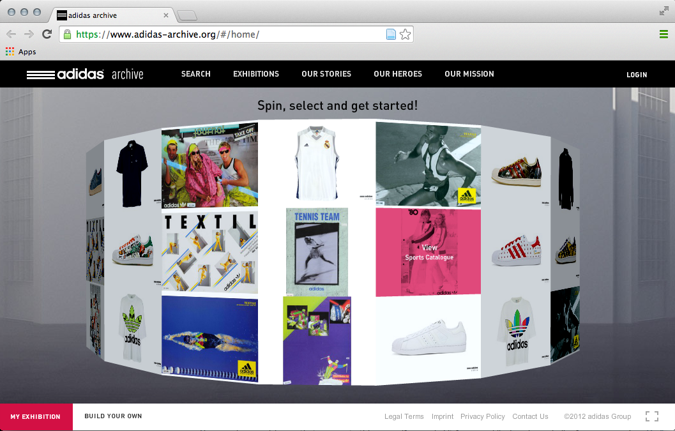Image resolution: width=675 pixels, height=431 pixels.
Task: Go to the Exhibitions section
Action: pos(255,74)
